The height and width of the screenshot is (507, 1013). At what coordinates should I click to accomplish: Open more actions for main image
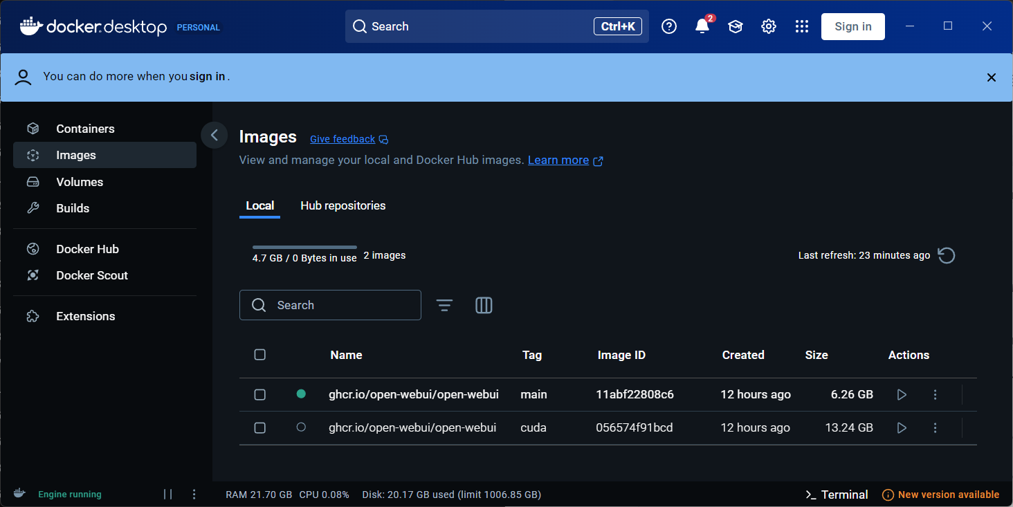coord(935,394)
